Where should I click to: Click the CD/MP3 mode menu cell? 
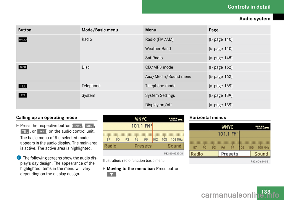pyautogui.click(x=175, y=67)
